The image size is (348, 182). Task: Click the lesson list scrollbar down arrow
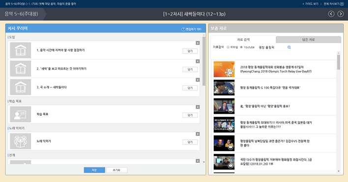(x=204, y=162)
